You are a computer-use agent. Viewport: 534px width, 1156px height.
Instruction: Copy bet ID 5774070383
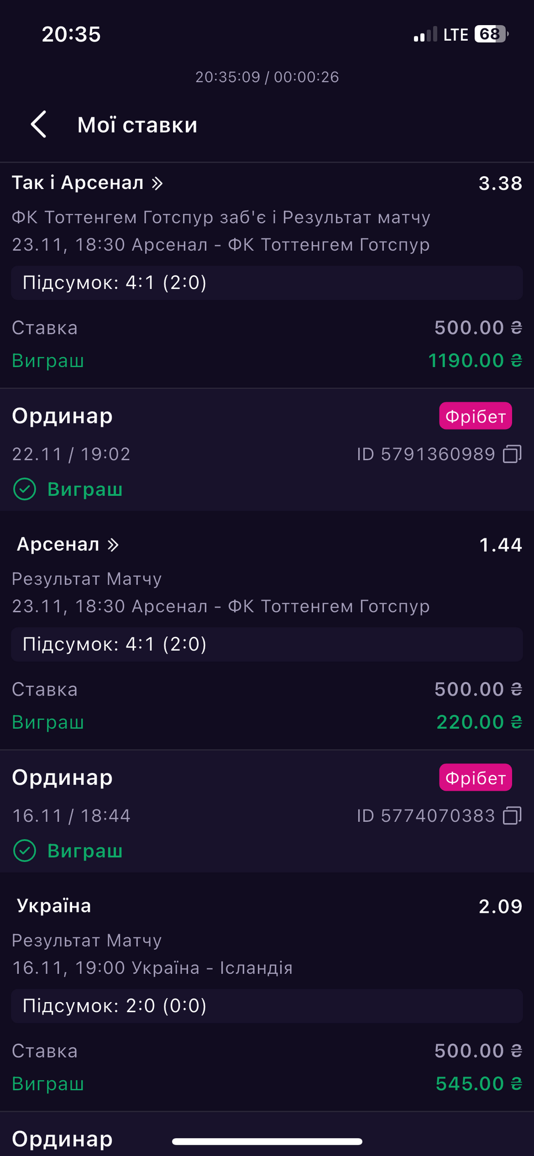pos(512,816)
